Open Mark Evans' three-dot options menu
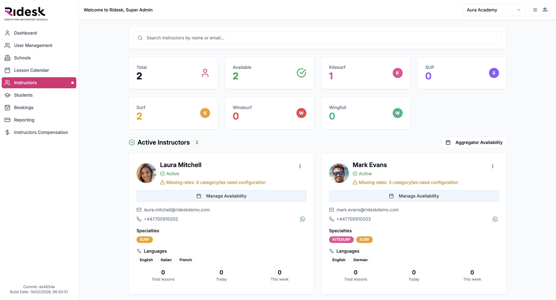 tap(493, 166)
